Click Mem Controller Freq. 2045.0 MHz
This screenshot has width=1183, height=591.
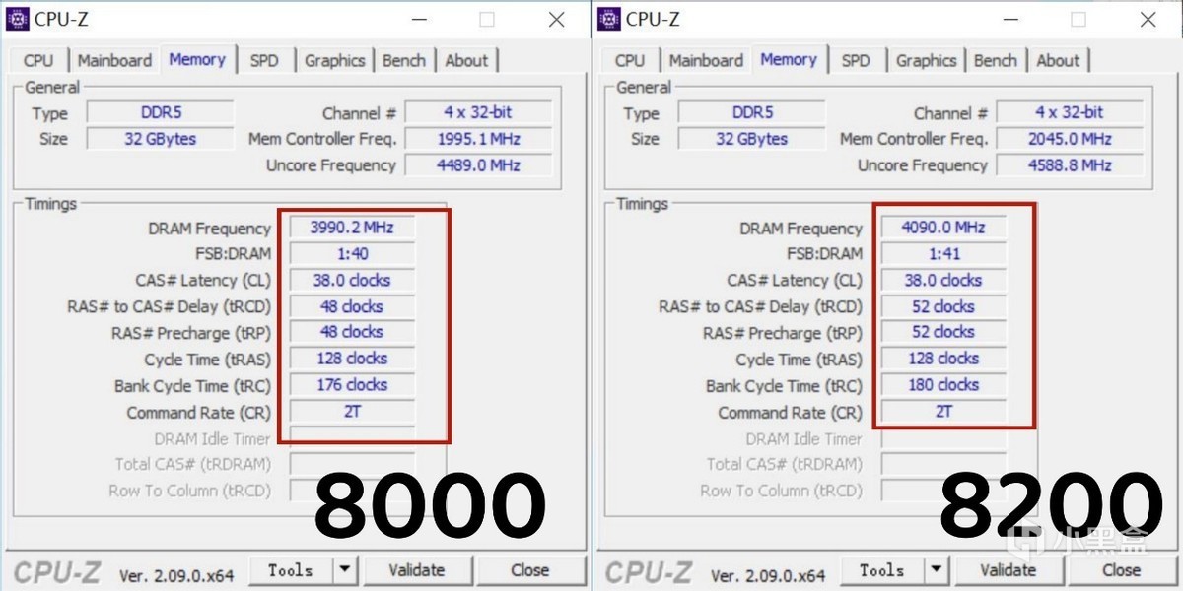coord(1070,139)
